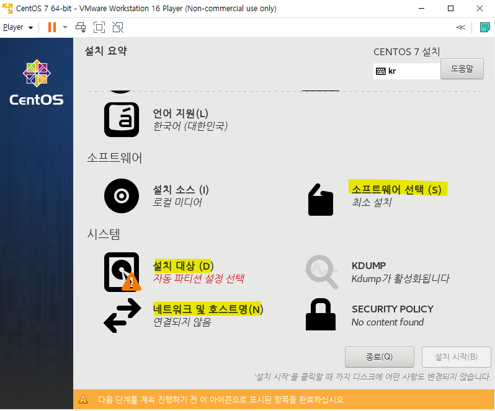Click the KDUMP magnifier icon
Screen dimensions: 495x411
point(321,272)
